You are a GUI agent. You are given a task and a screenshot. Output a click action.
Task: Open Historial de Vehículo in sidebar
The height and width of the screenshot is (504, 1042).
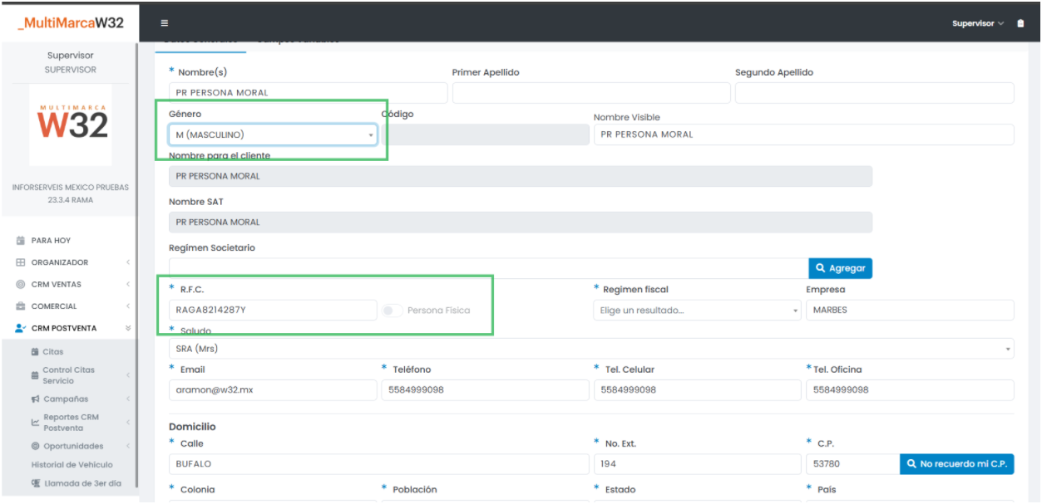pos(72,465)
